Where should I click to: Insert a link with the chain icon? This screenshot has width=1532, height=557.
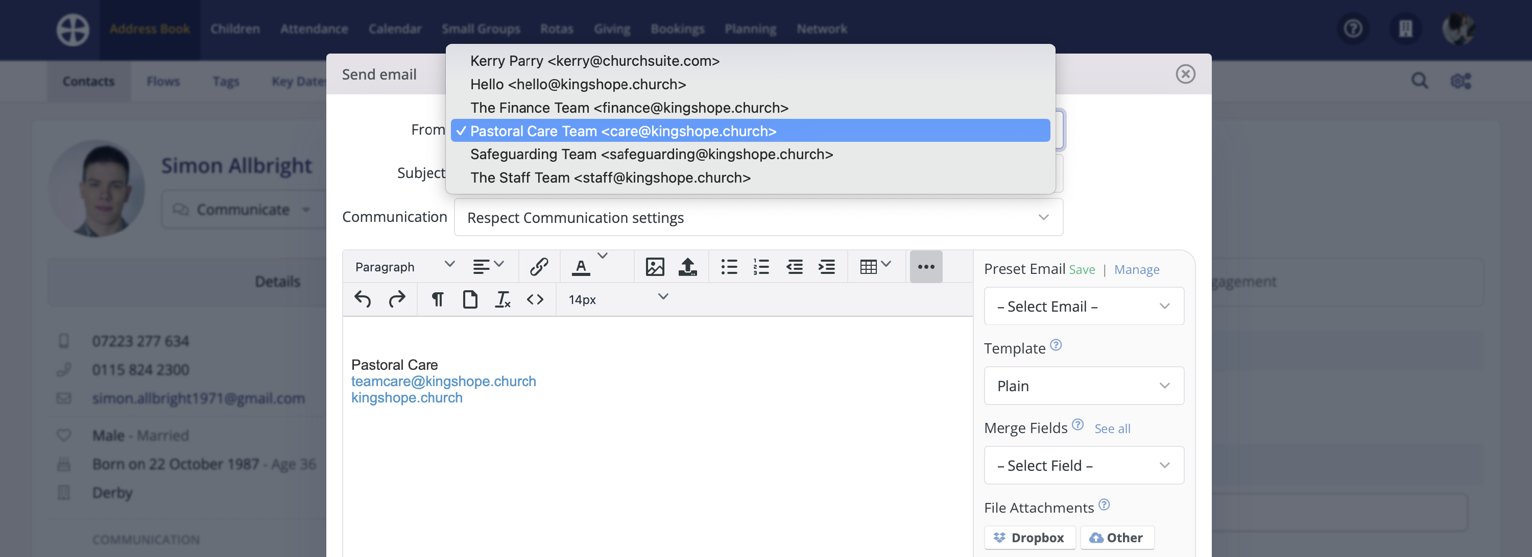[539, 267]
